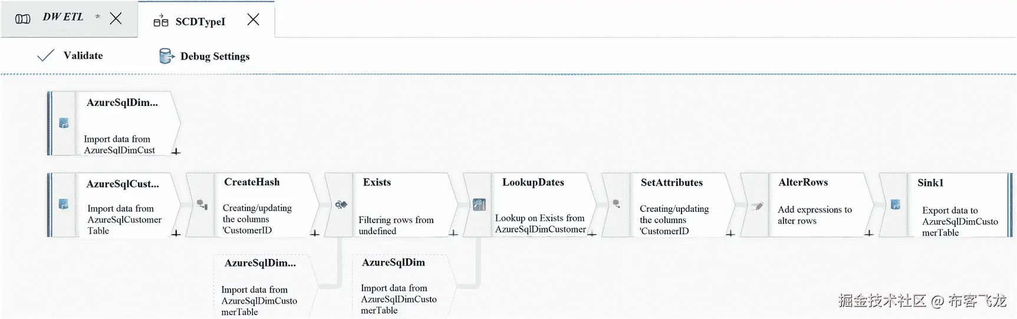Click the Exists transformation icon
This screenshot has height=319, width=1017.
click(x=341, y=204)
